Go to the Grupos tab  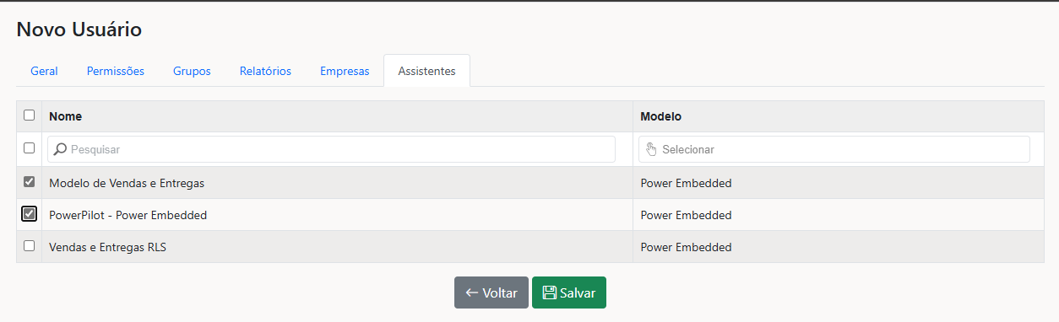192,71
